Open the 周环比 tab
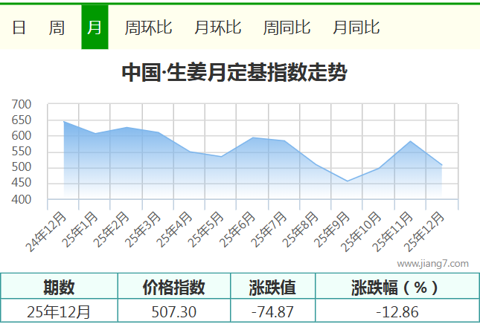 click(x=148, y=27)
